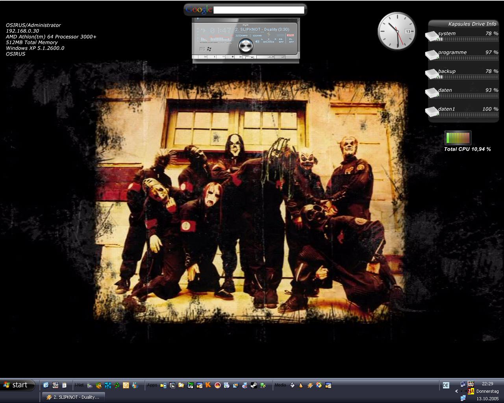Image resolution: width=504 pixels, height=403 pixels.
Task: Launch VNC viewer quick launch icon
Action: coord(56,385)
